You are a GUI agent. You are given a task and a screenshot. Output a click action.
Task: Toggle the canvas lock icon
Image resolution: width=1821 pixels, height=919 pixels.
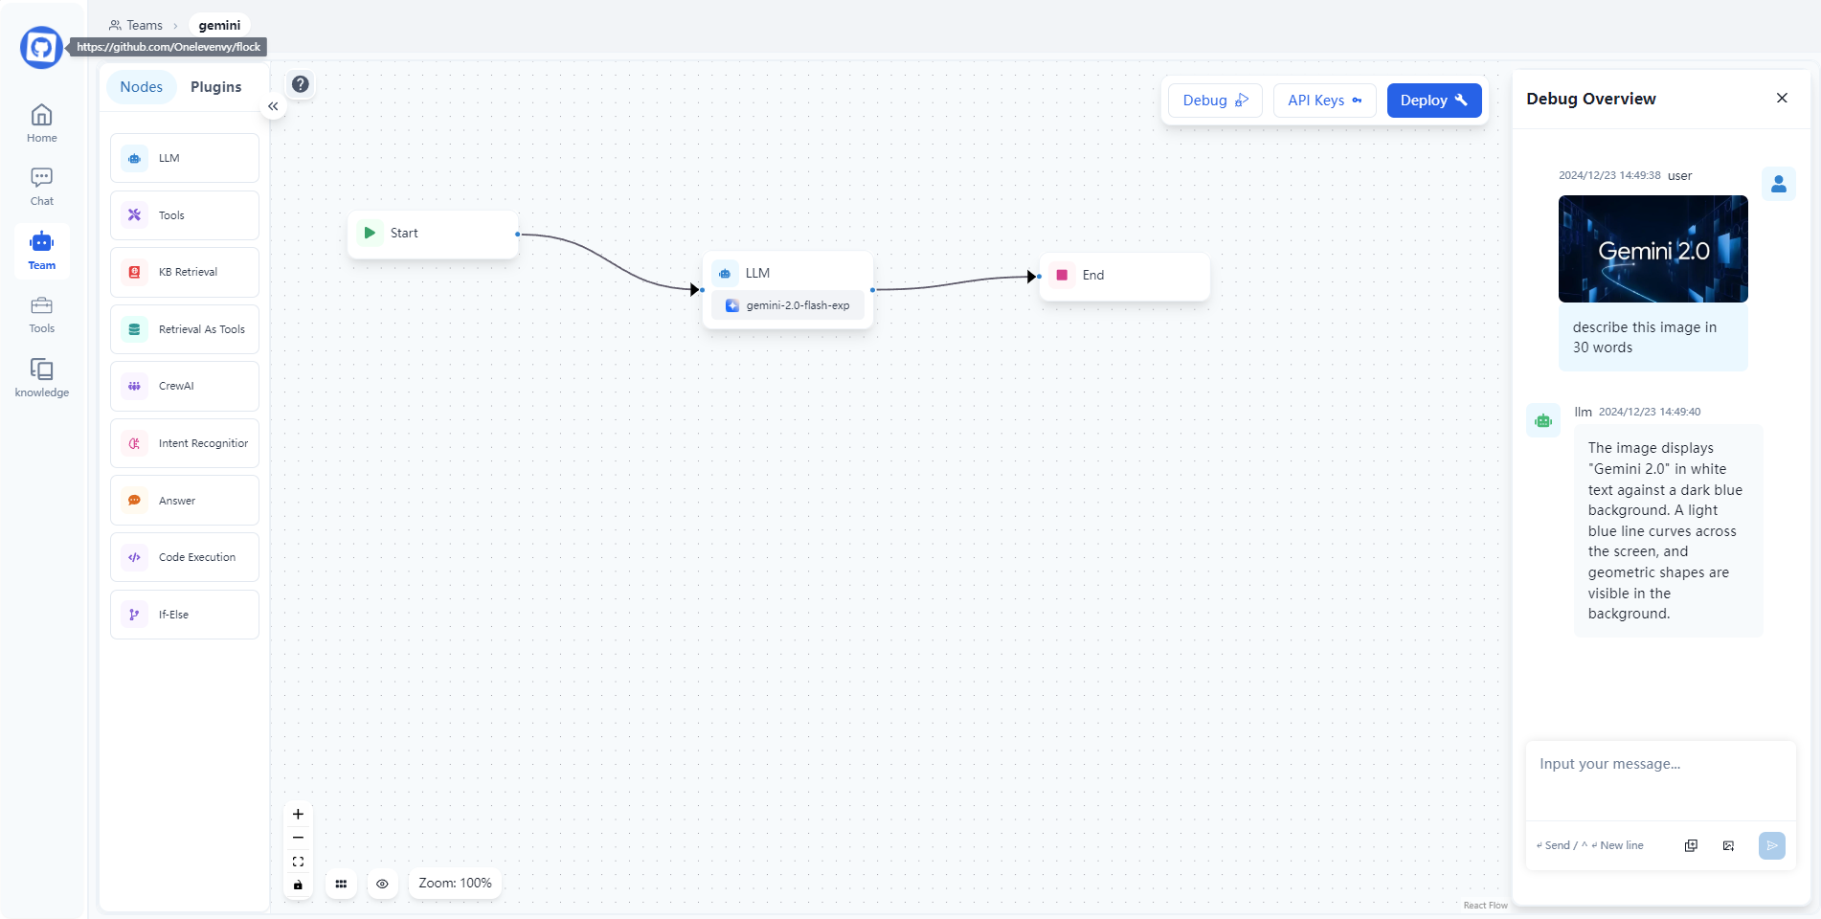[298, 885]
